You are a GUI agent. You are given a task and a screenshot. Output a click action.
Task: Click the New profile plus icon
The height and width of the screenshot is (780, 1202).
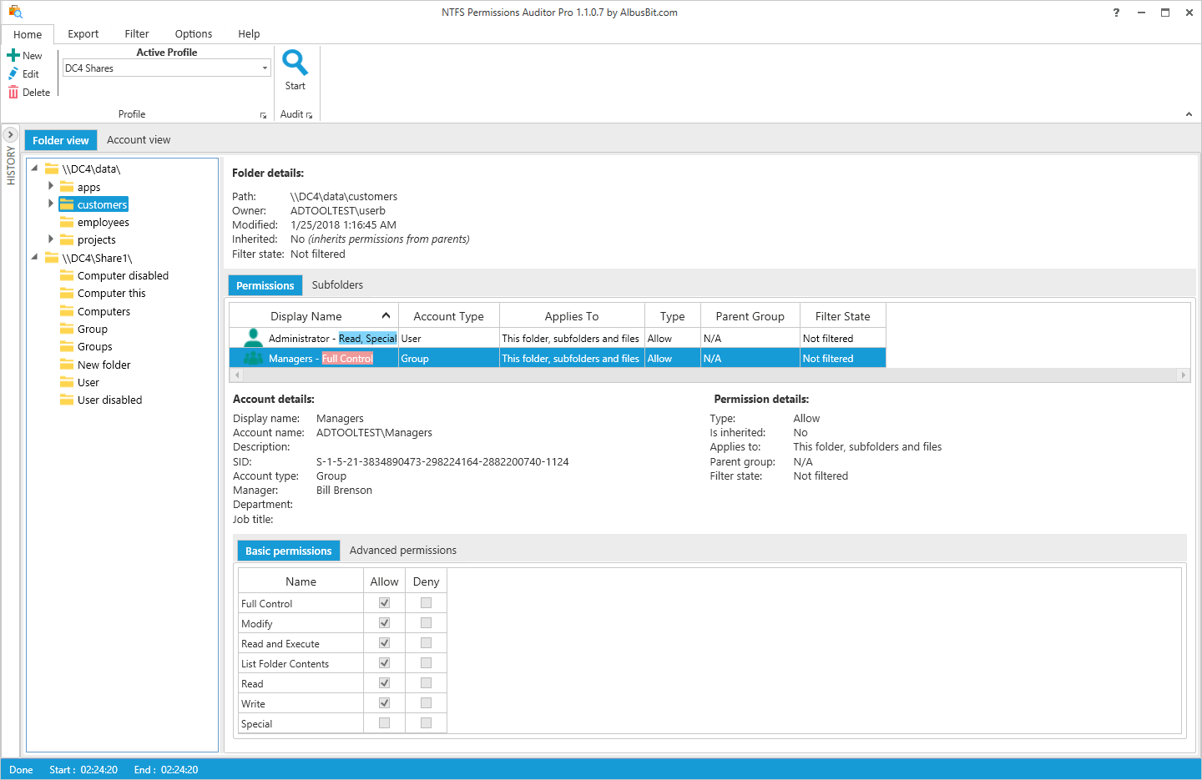tap(14, 55)
